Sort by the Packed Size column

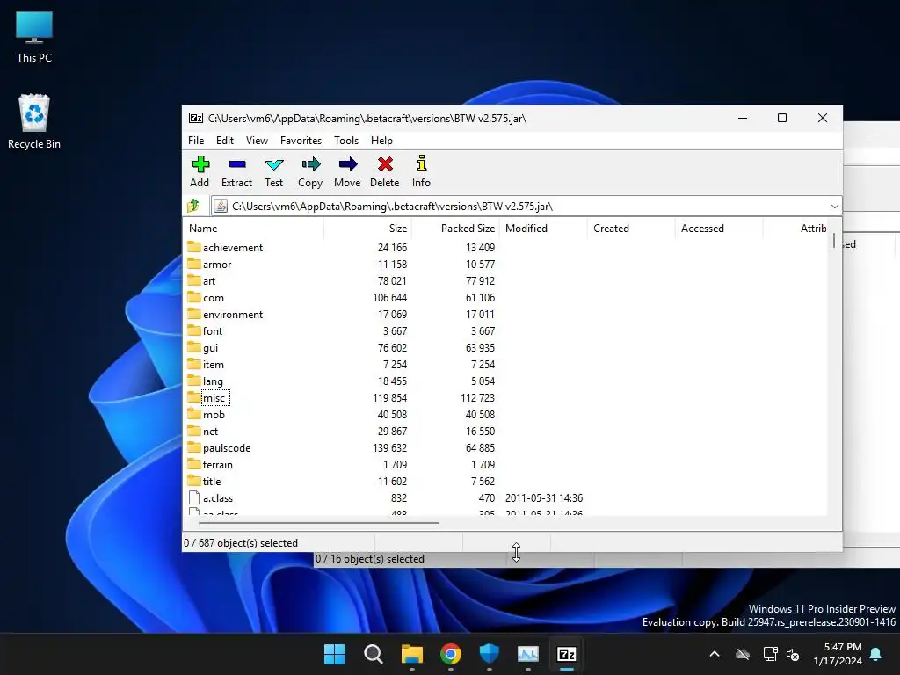467,229
